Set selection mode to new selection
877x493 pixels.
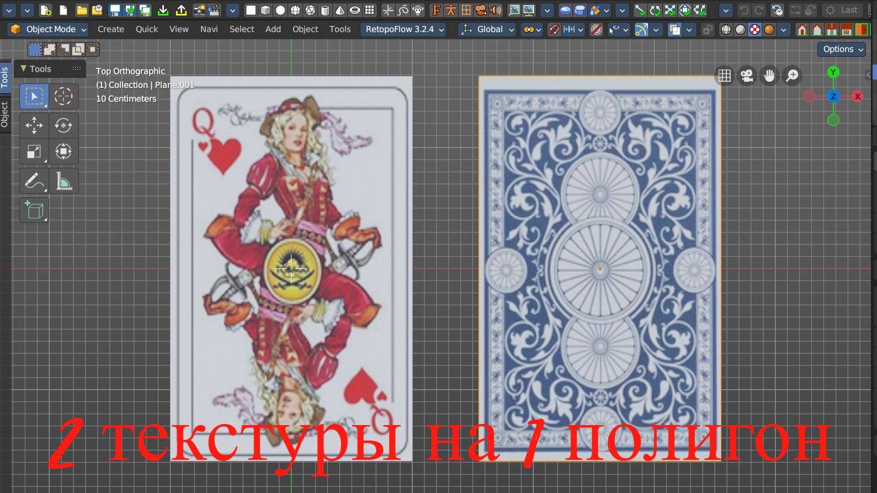tap(35, 50)
